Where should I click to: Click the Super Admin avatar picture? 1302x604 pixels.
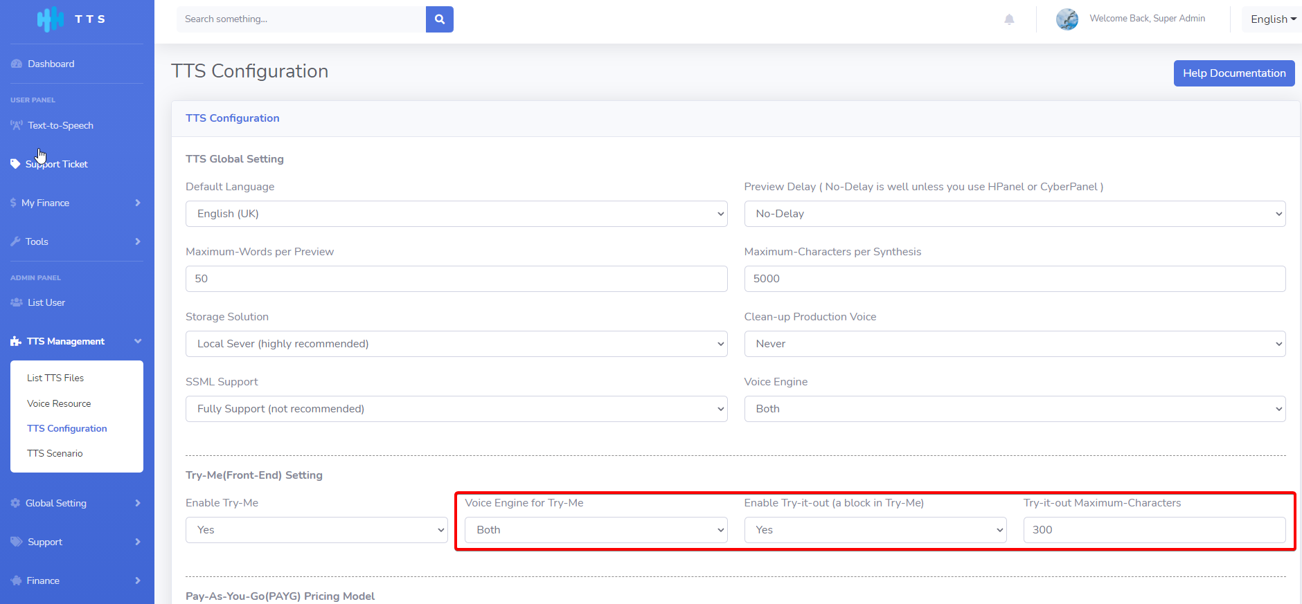(1067, 19)
